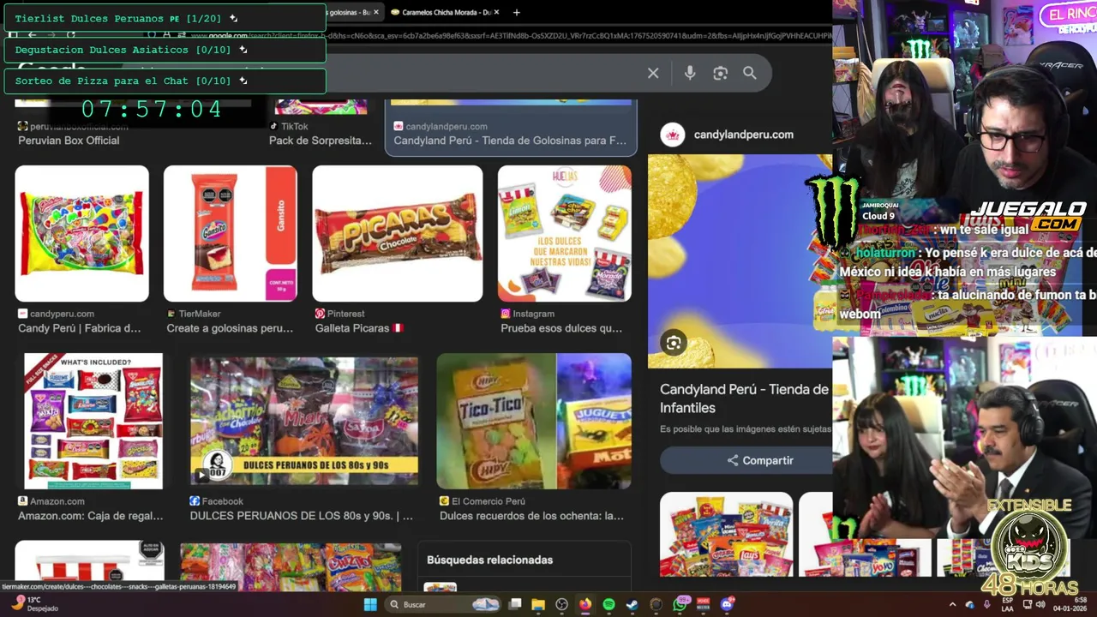The width and height of the screenshot is (1097, 617).
Task: Open a new Firefox tab with plus
Action: pos(516,12)
